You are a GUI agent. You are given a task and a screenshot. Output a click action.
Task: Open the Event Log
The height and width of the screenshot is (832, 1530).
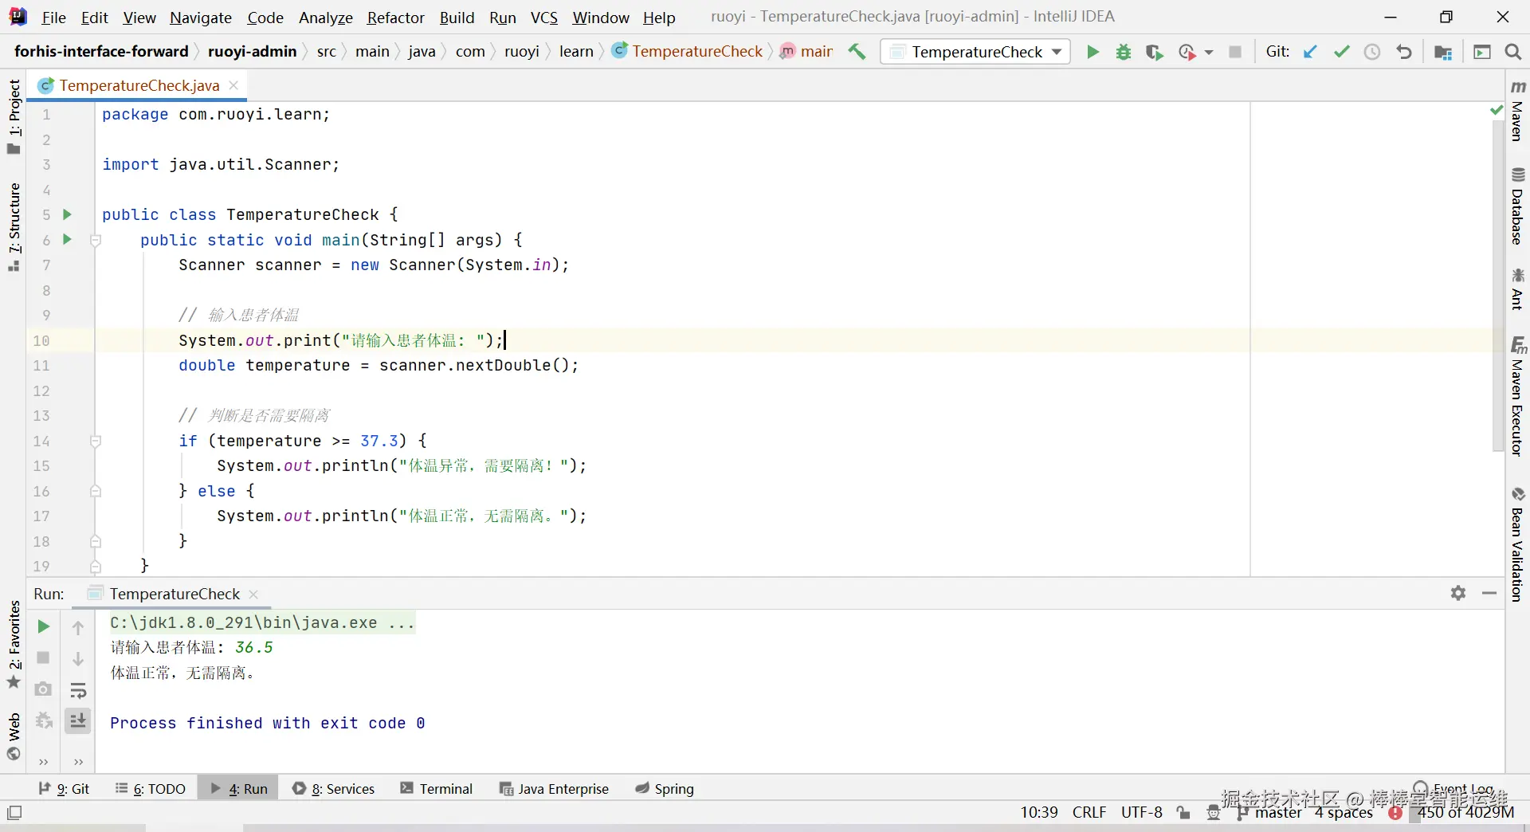[1454, 789]
